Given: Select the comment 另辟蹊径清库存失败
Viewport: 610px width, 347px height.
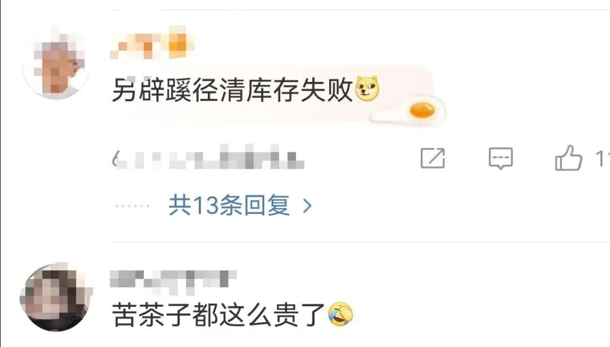Looking at the screenshot, I should coord(232,90).
